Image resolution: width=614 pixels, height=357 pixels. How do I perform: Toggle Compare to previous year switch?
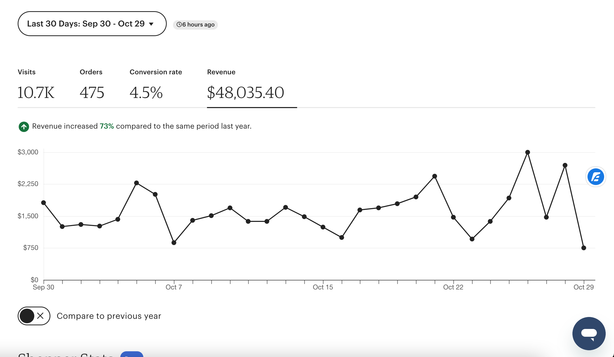34,316
